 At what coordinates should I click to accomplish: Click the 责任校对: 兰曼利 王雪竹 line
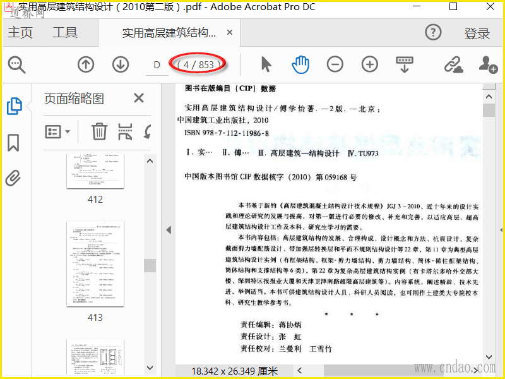coord(286,349)
